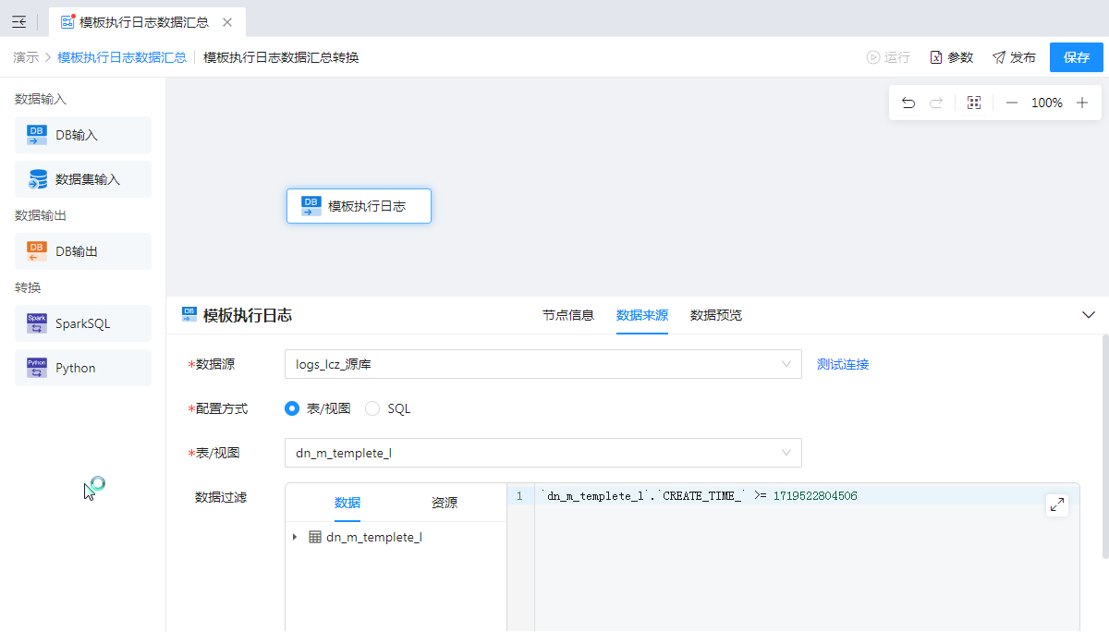The image size is (1109, 632).
Task: Switch to the 数据预览 tab
Action: 715,315
